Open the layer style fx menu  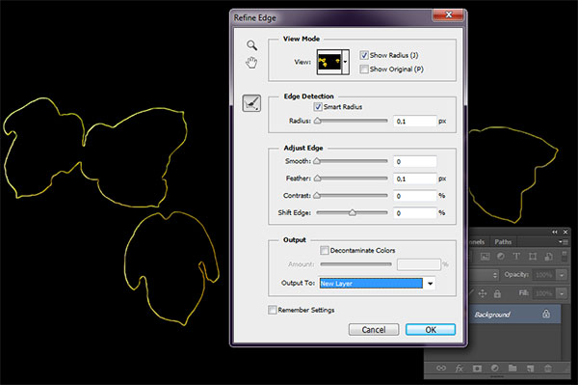point(460,368)
